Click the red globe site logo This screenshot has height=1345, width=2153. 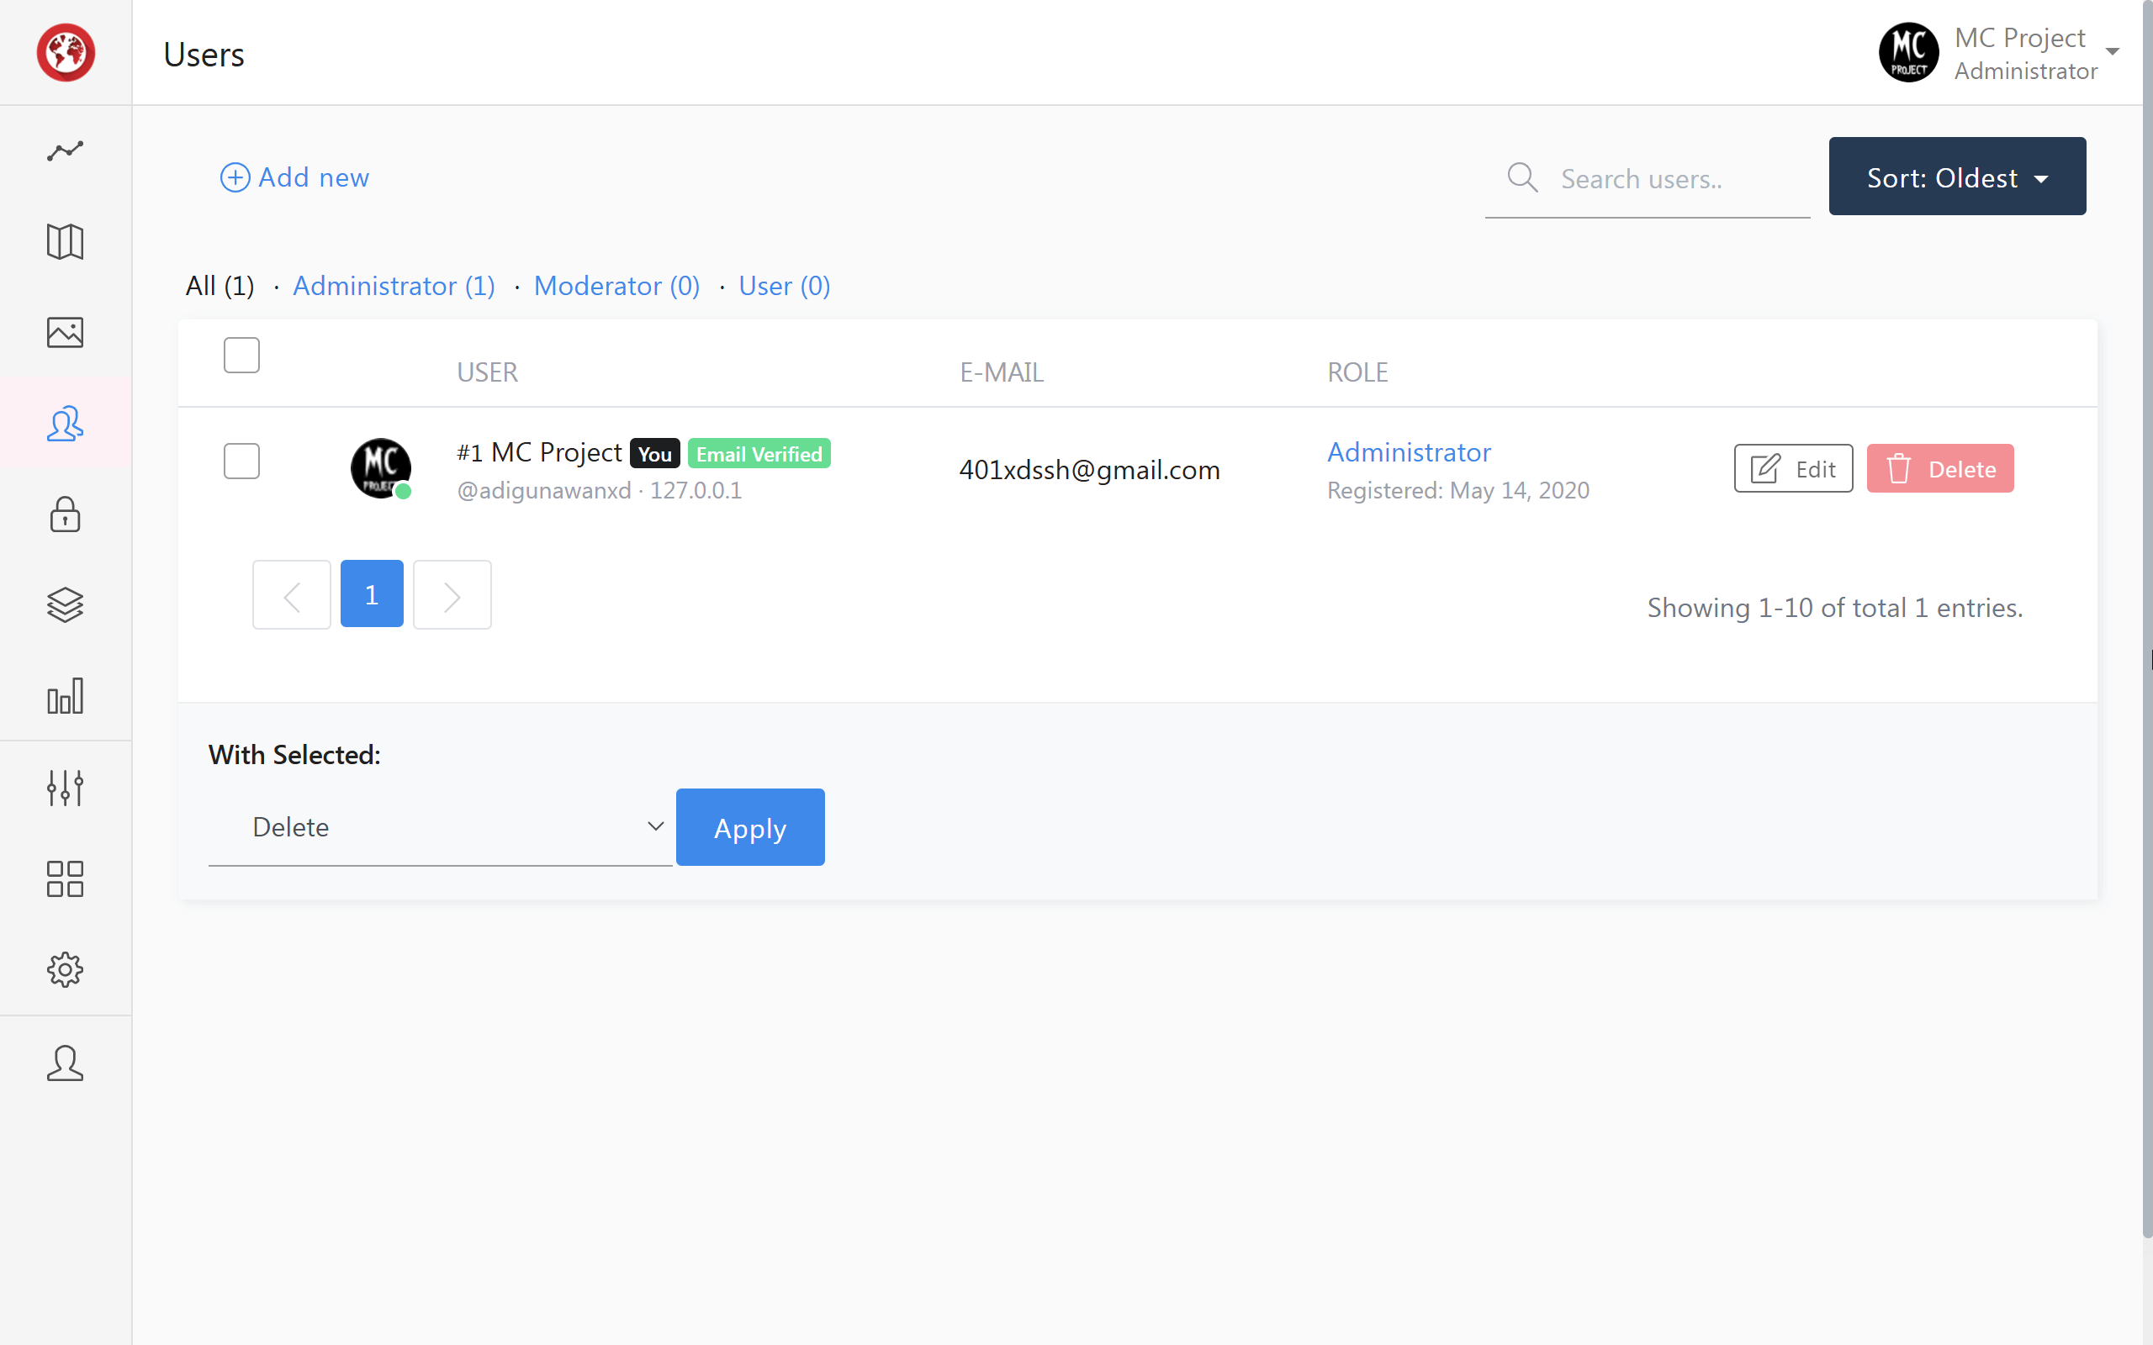pos(66,52)
